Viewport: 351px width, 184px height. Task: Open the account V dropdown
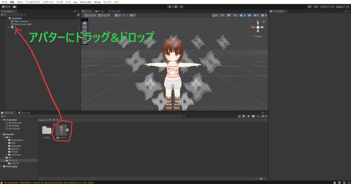click(6, 7)
